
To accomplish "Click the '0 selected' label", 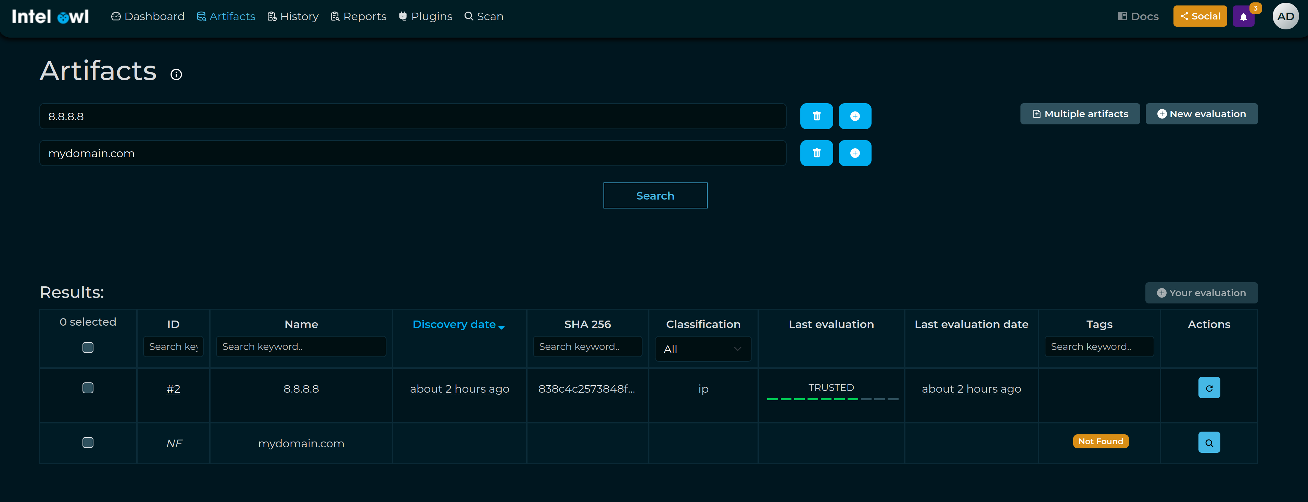I will coord(88,322).
